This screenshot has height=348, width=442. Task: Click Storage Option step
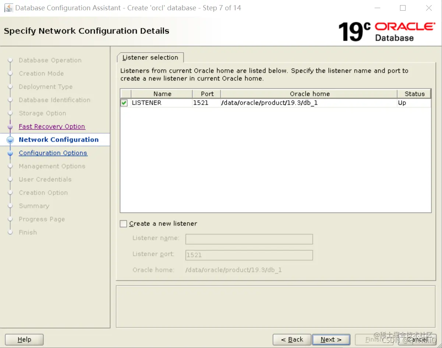coord(42,113)
